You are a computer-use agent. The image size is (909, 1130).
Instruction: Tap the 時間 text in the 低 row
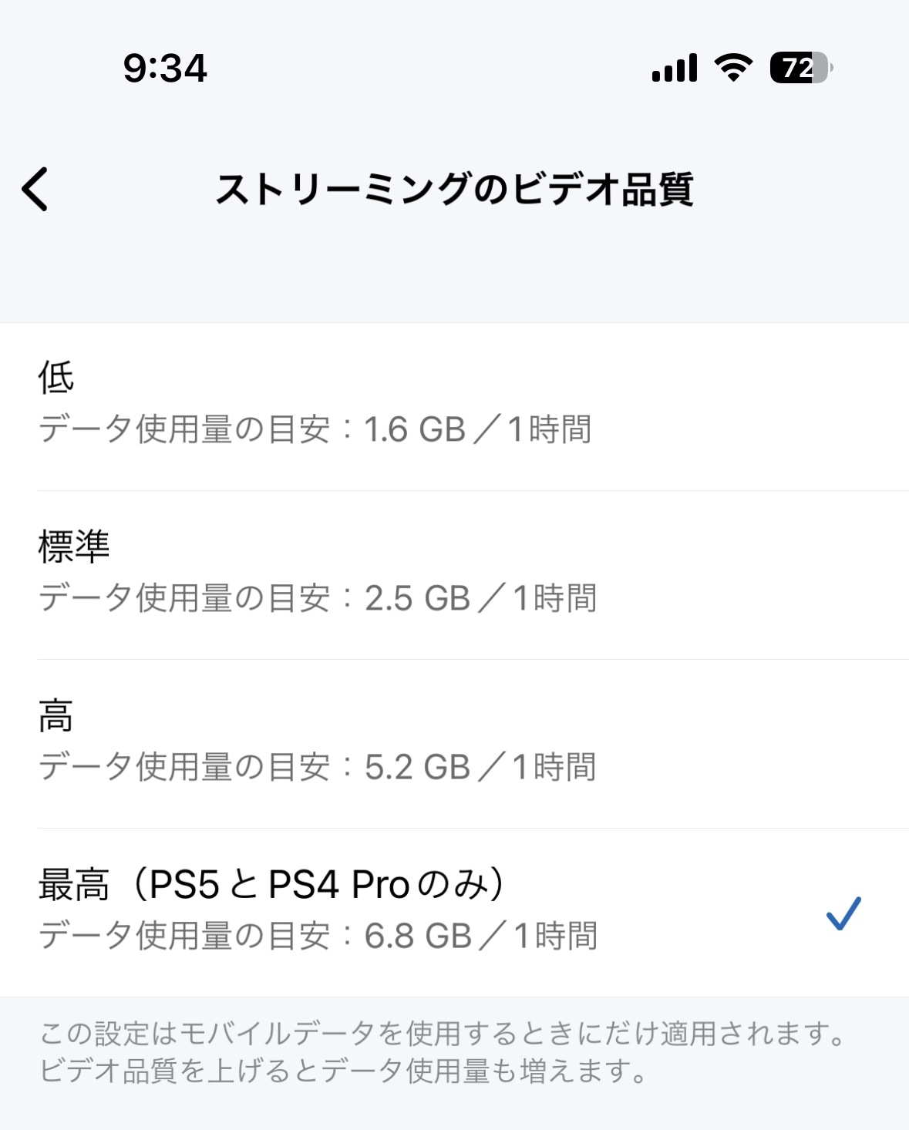pos(560,430)
